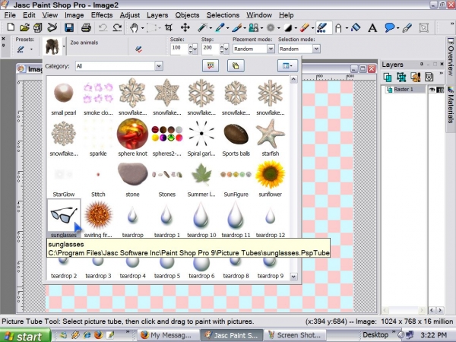Screen dimensions: 456x342
Task: Open the Materials side tab
Action: tap(450, 106)
